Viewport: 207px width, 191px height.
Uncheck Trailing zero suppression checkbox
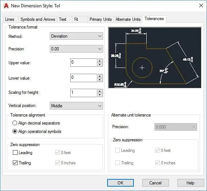[15, 163]
